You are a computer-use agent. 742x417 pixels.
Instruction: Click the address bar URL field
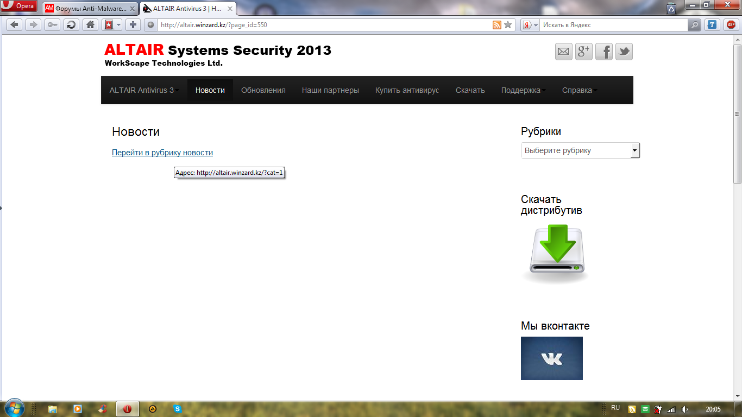pos(324,25)
